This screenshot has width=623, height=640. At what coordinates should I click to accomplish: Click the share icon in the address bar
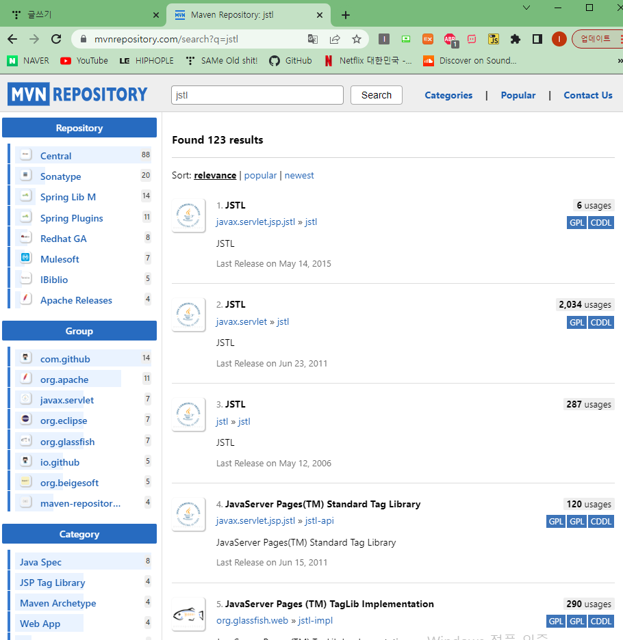pyautogui.click(x=335, y=39)
